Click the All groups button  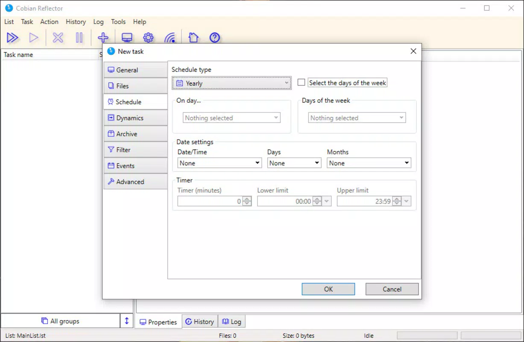[x=60, y=321]
